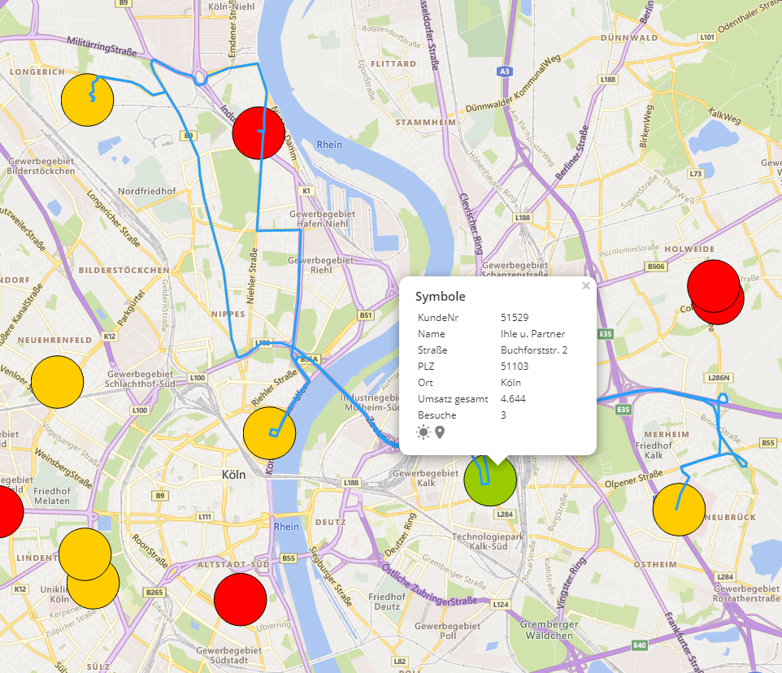The image size is (782, 673).
Task: Click the Buchforststr. 2 address value
Action: click(x=533, y=350)
